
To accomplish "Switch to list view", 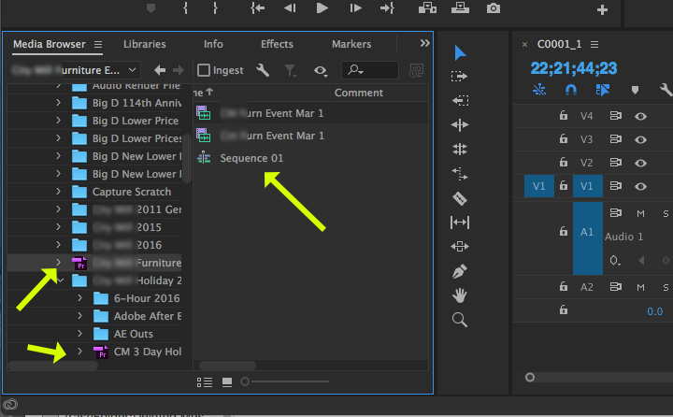I will pos(205,381).
